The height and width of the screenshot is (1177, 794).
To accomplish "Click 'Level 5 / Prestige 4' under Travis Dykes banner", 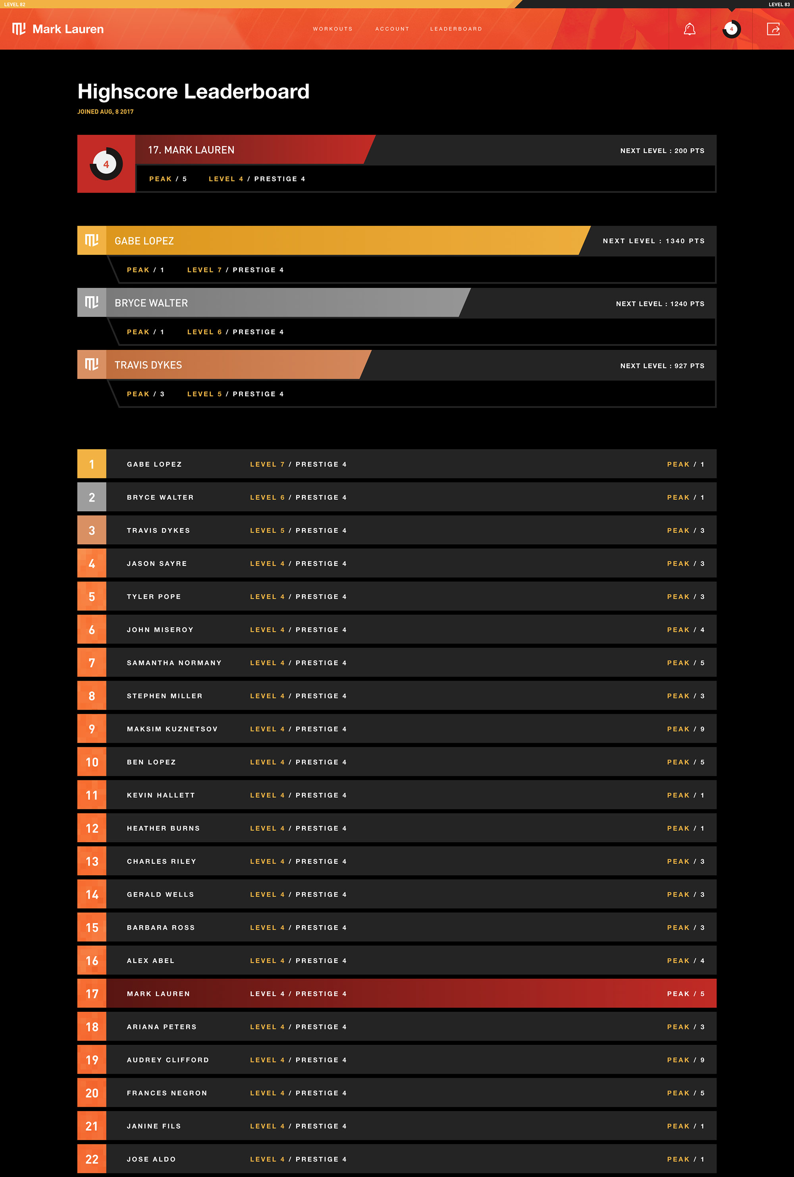I will [235, 394].
